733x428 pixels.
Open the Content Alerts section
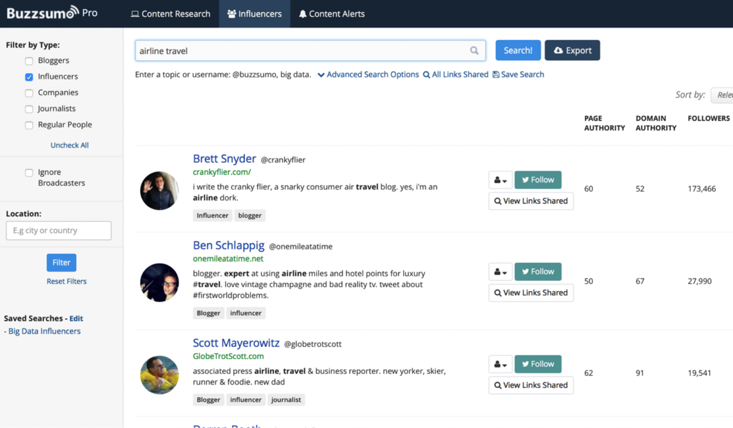[x=337, y=14]
